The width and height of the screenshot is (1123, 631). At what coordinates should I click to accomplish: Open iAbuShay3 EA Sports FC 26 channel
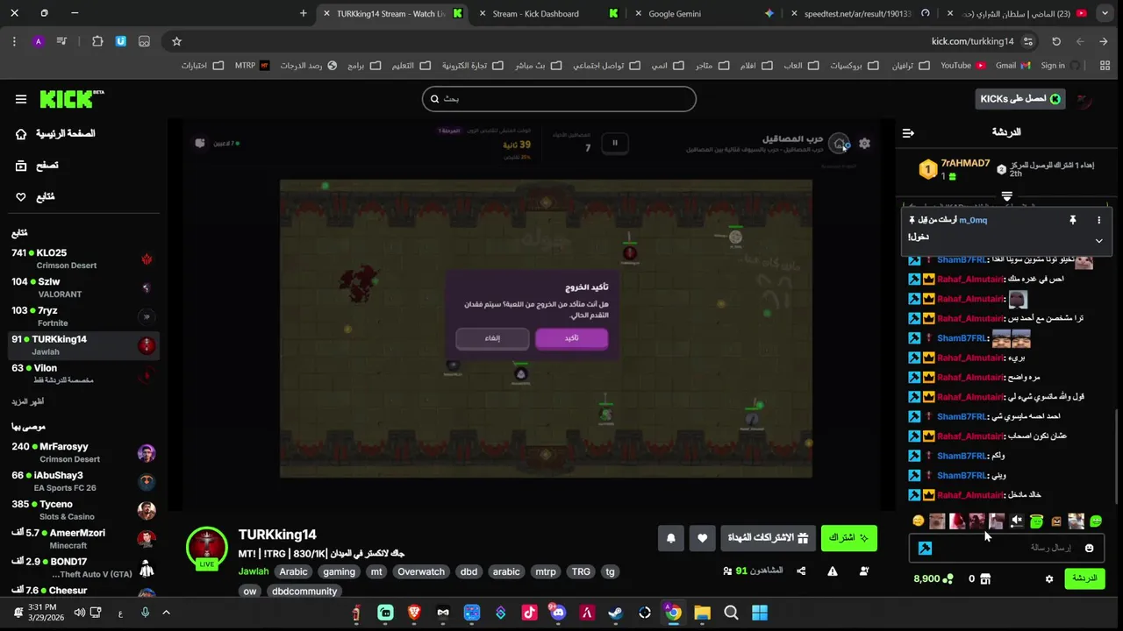[83, 481]
